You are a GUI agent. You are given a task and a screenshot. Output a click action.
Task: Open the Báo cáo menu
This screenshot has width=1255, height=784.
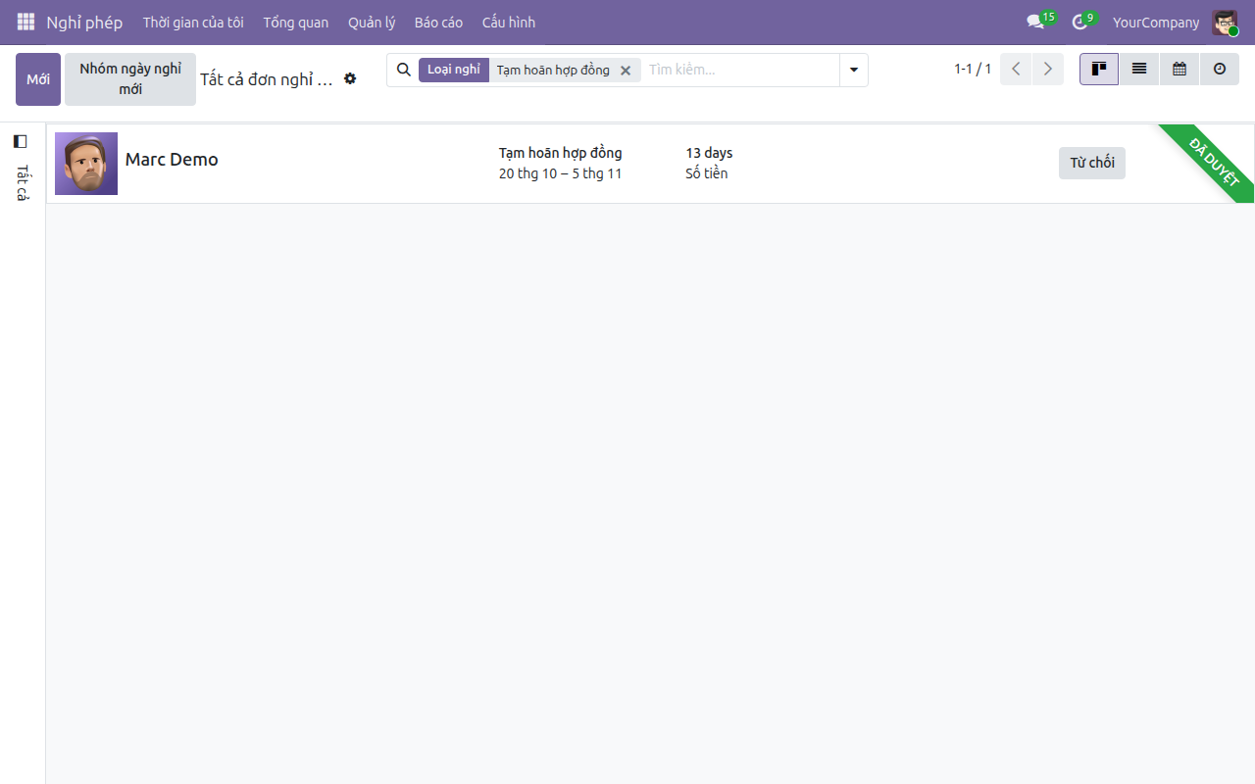coord(438,22)
